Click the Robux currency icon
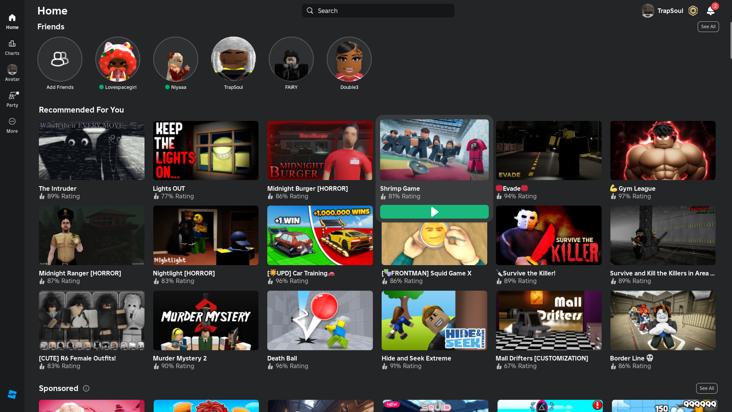 pyautogui.click(x=693, y=11)
